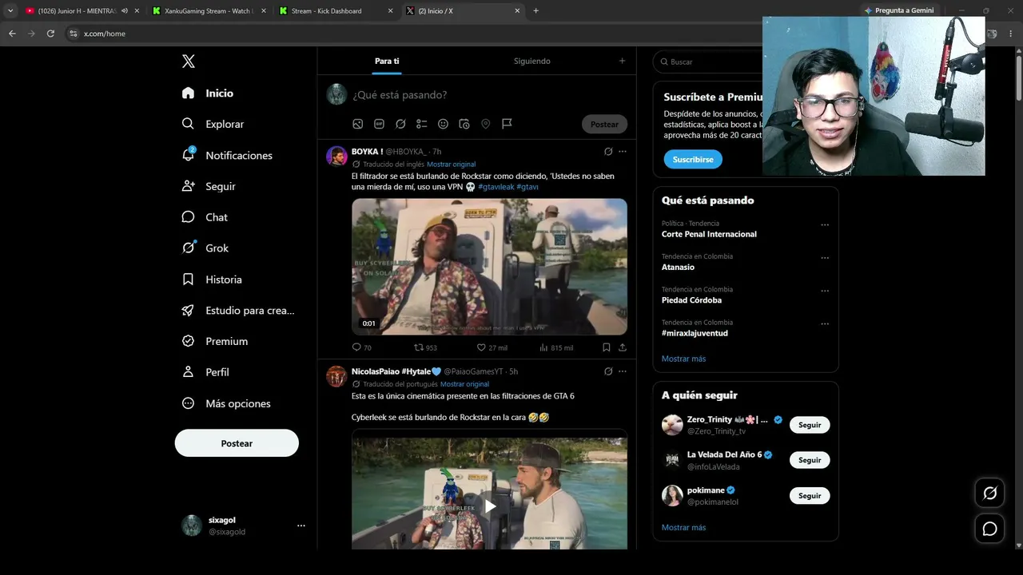
Task: Tag a location in the composer
Action: click(x=485, y=124)
